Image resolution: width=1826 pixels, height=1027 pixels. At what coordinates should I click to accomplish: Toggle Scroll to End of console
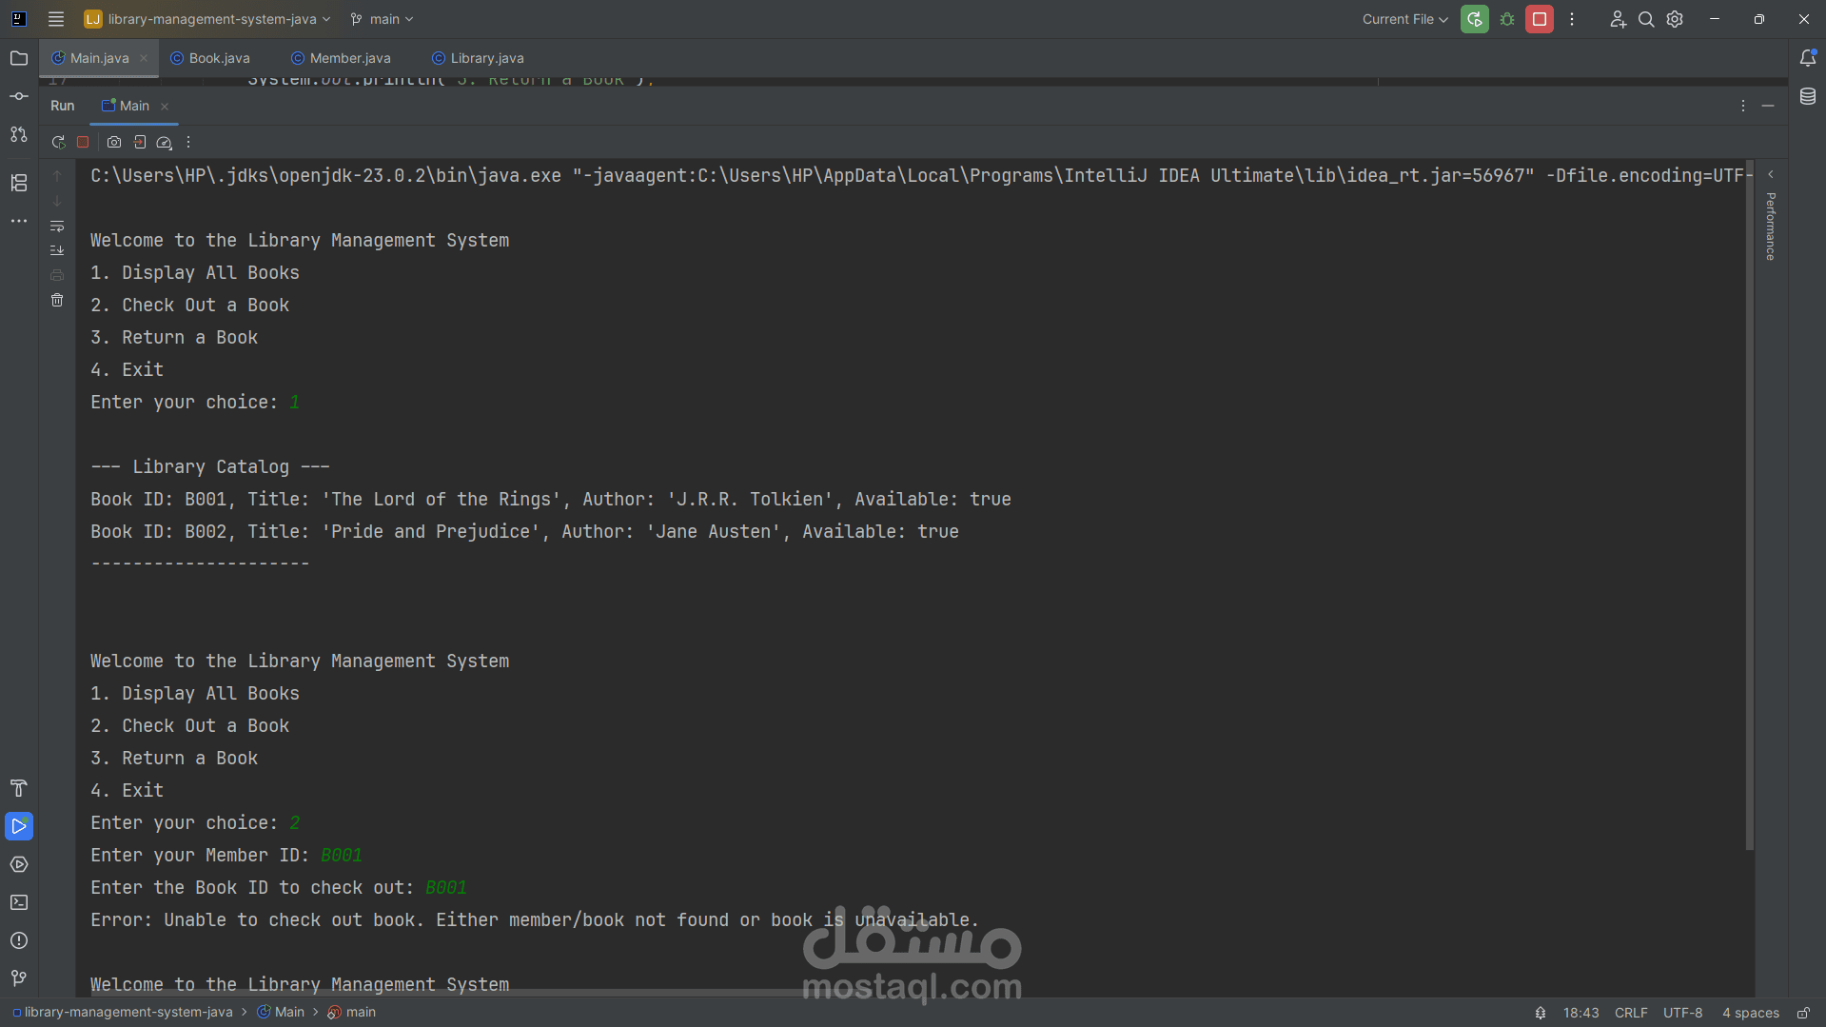(x=57, y=250)
